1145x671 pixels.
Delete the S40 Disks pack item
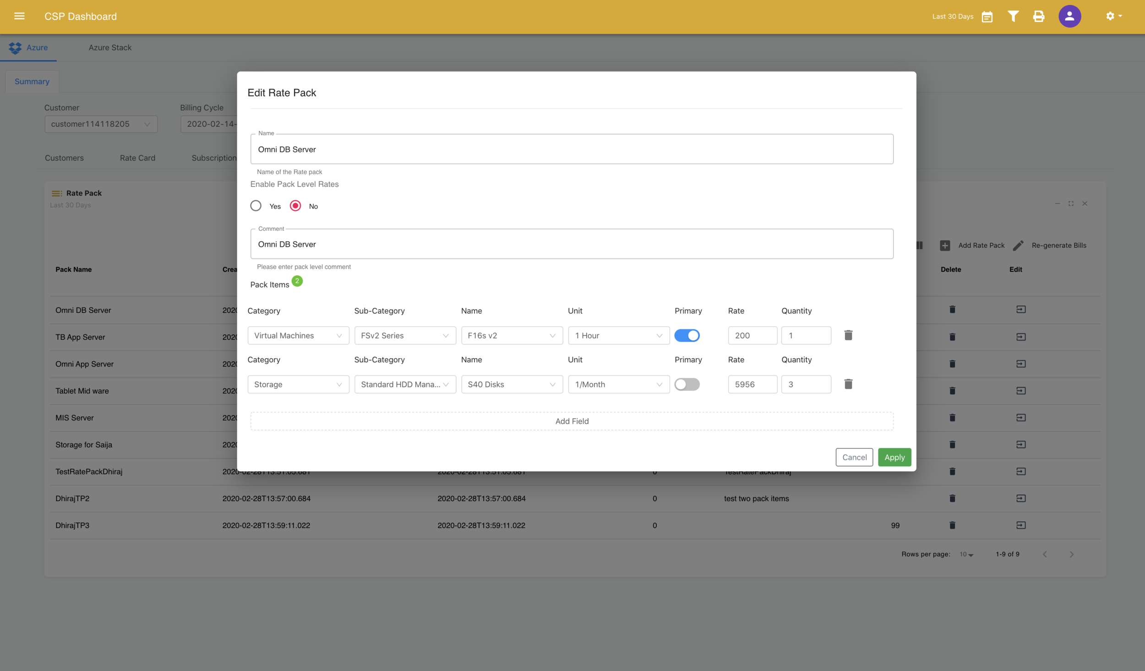point(848,384)
